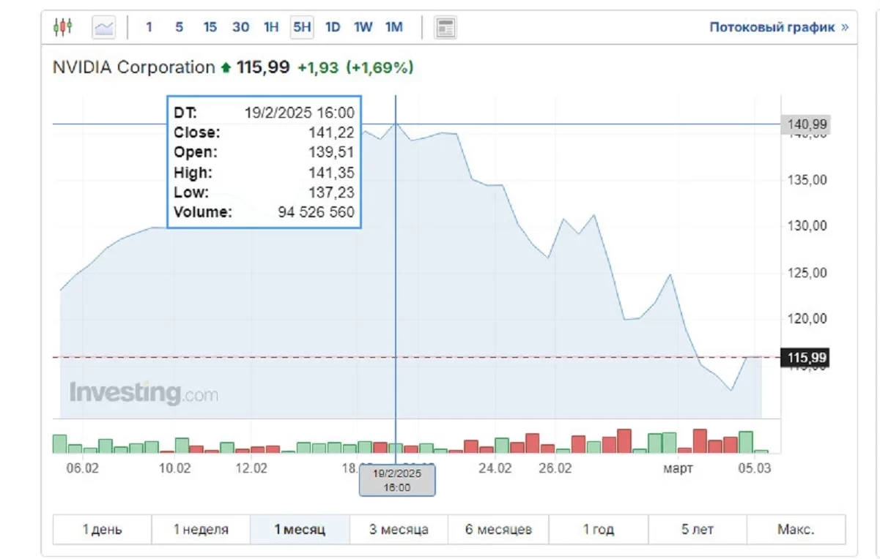Click the 19/2/2025 16:00 date marker
880x559 pixels.
(x=396, y=480)
